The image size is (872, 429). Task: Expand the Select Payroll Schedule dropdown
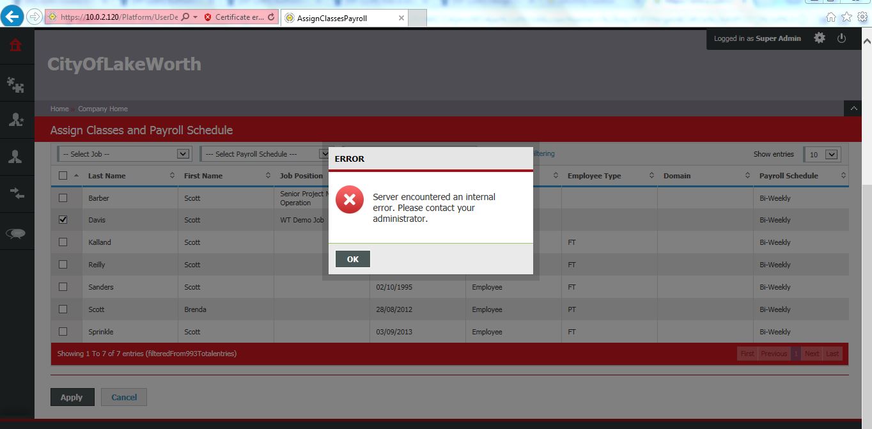click(x=265, y=154)
